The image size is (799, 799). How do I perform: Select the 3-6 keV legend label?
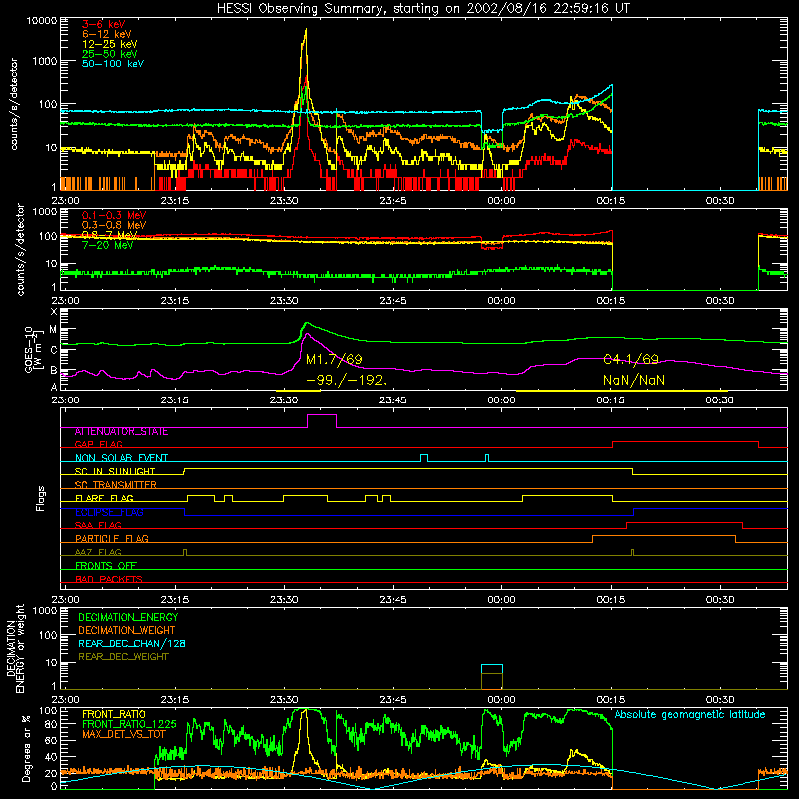(x=103, y=24)
